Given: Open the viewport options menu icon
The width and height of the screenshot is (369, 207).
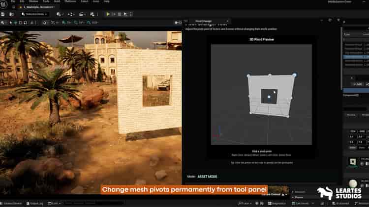Looking at the screenshot, I should point(2,23).
